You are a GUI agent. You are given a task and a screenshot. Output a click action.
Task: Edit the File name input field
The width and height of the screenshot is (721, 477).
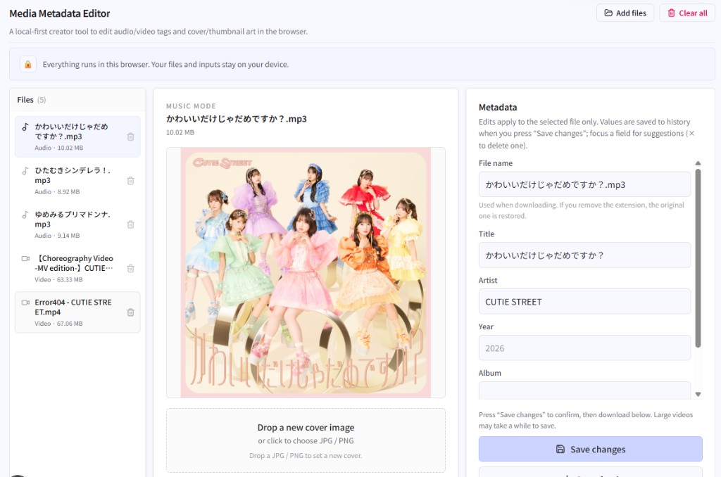click(584, 184)
